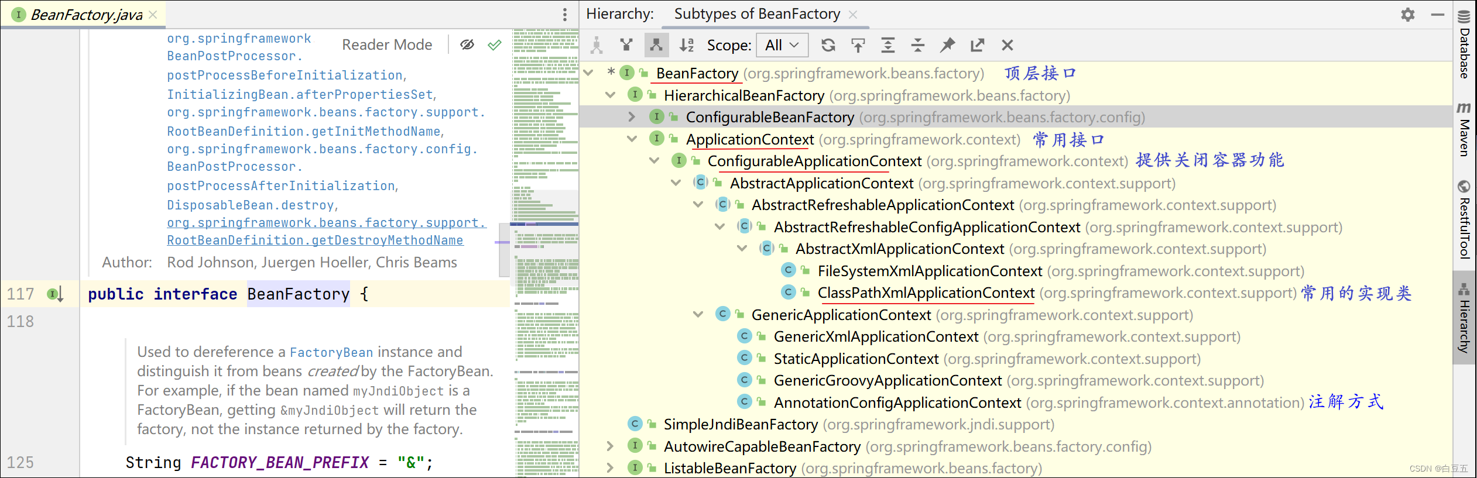Refresh the hierarchy tree
Image resolution: width=1477 pixels, height=478 pixels.
(x=828, y=45)
